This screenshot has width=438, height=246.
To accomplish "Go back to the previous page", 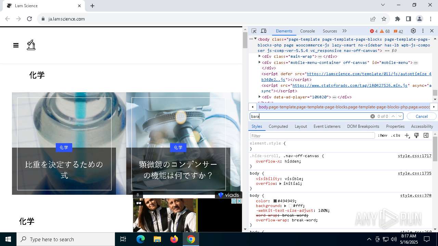I will pyautogui.click(x=8, y=19).
